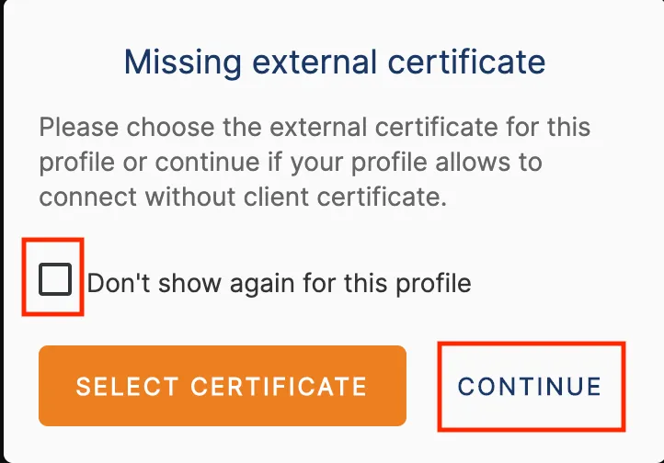
Task: Suppress this warning via the checkbox
Action: pyautogui.click(x=55, y=279)
